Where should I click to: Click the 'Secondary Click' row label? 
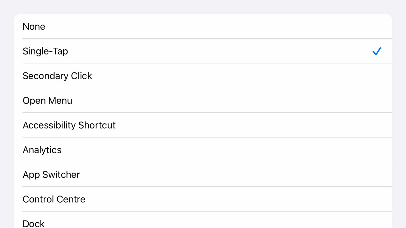(x=57, y=76)
